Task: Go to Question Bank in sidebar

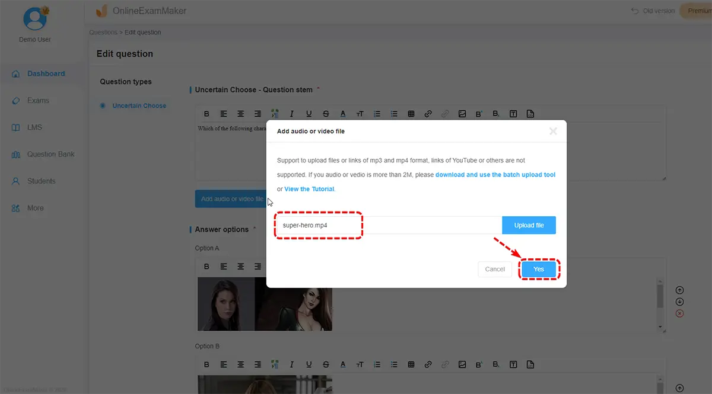Action: point(50,155)
